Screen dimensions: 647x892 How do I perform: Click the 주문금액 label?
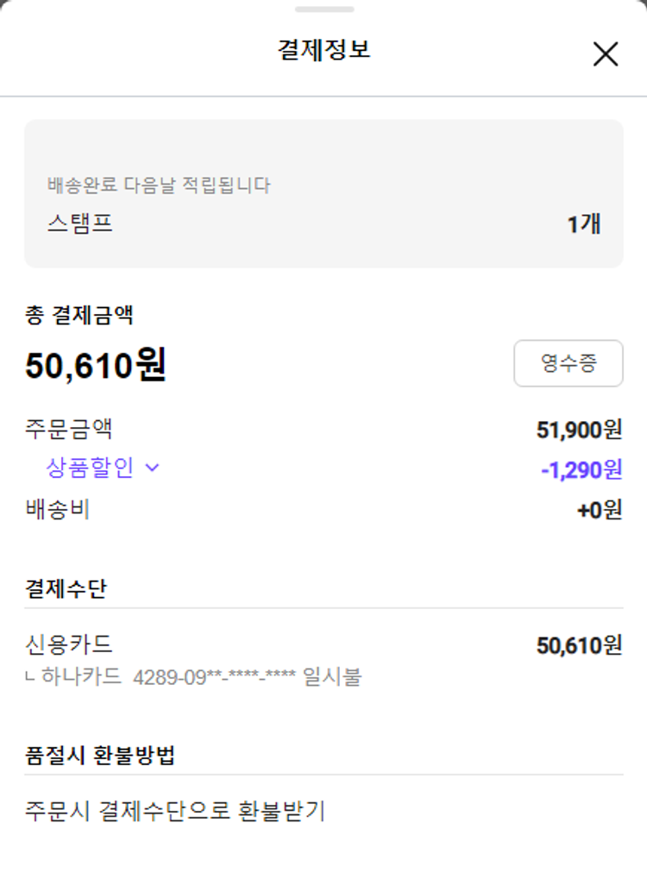[69, 429]
